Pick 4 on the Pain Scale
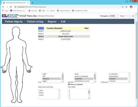 tap(78, 97)
